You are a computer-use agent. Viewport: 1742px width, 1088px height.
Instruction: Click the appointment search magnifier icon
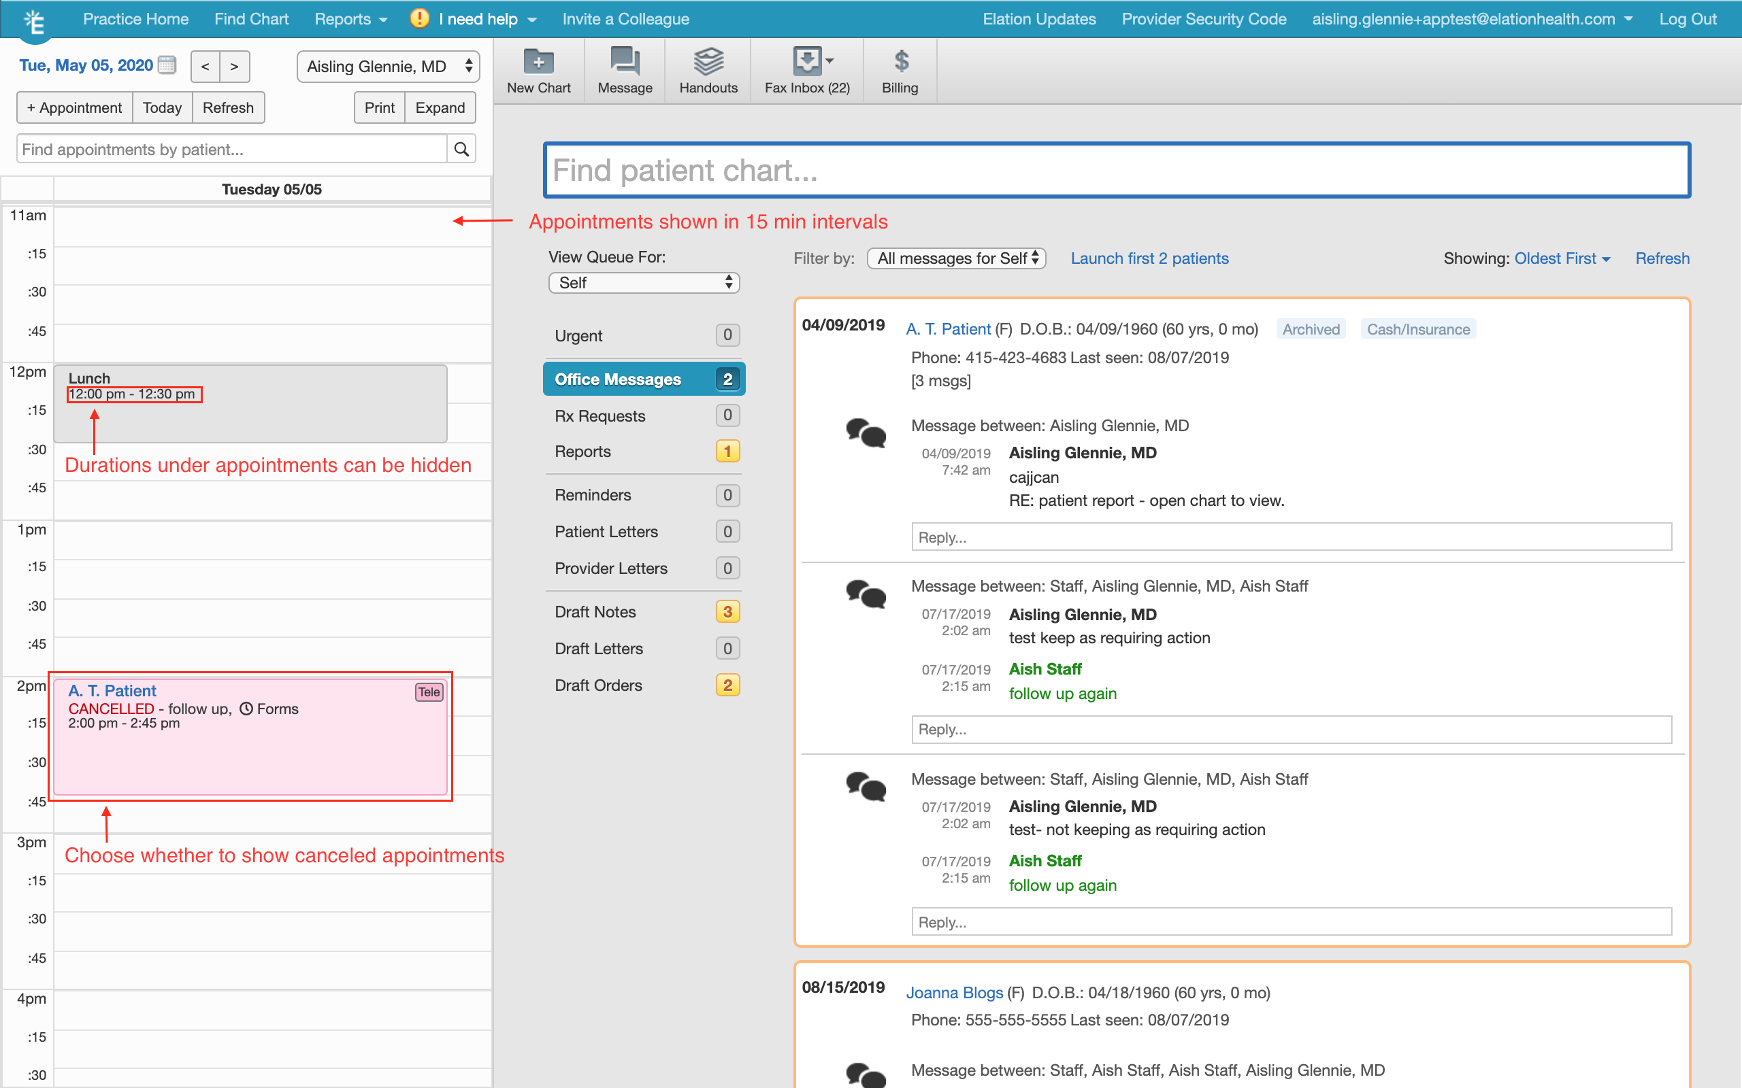pos(461,148)
